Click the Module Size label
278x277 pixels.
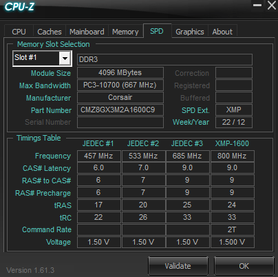click(51, 73)
